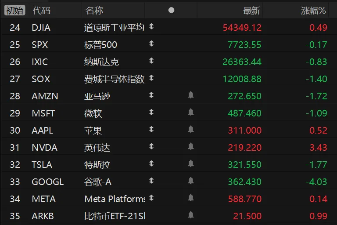This screenshot has width=337, height=225.
Task: Click the bell alert icon for MSFT
Action: coord(190,112)
